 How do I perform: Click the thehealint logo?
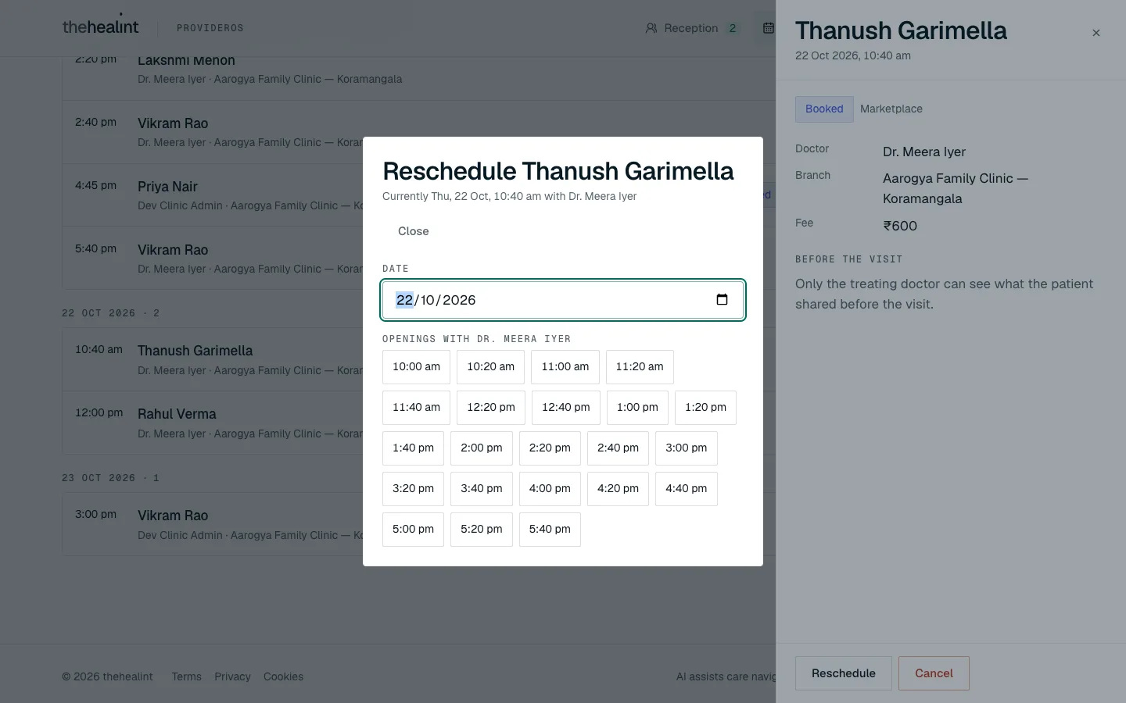(100, 27)
